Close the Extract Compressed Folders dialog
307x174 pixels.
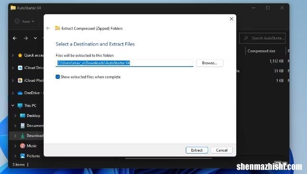[x=231, y=19]
